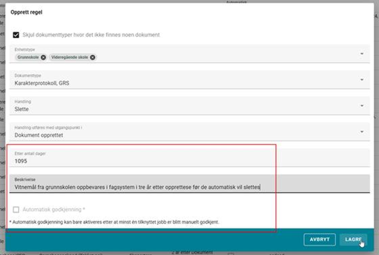Screen dimensions: 379x255
Task: Save the rule with LAGRE
Action: pyautogui.click(x=353, y=239)
